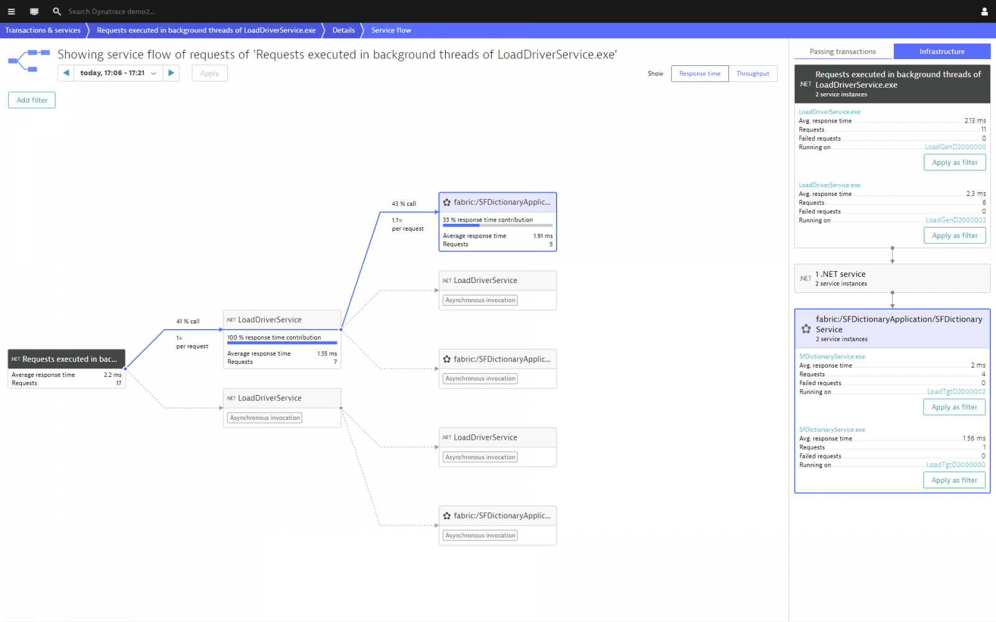The width and height of the screenshot is (996, 622).
Task: Click .NET icon beside 1 .NET service
Action: coord(806,278)
